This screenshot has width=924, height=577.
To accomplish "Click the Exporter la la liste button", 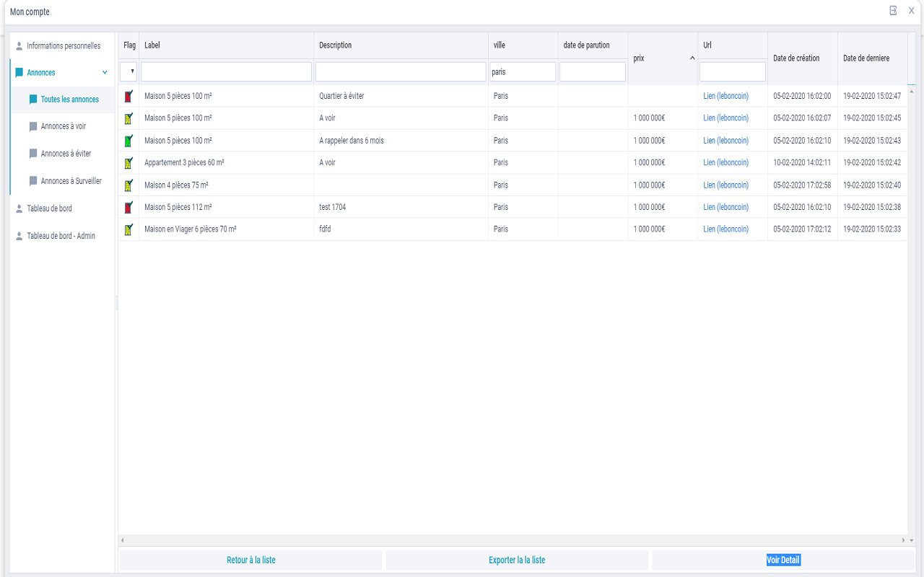I will click(x=517, y=560).
